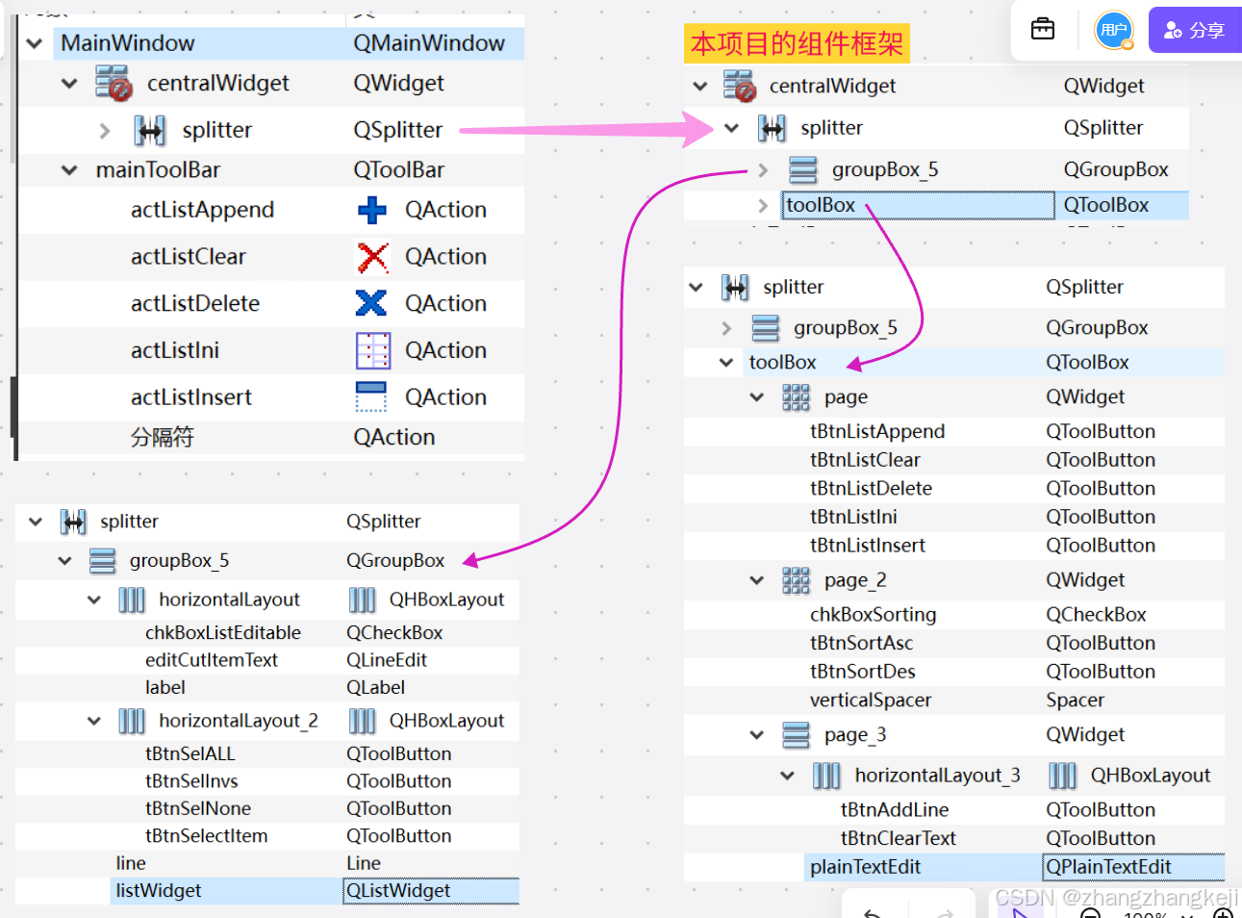Select the editCutItemText row
The height and width of the screenshot is (918, 1242).
click(x=267, y=660)
